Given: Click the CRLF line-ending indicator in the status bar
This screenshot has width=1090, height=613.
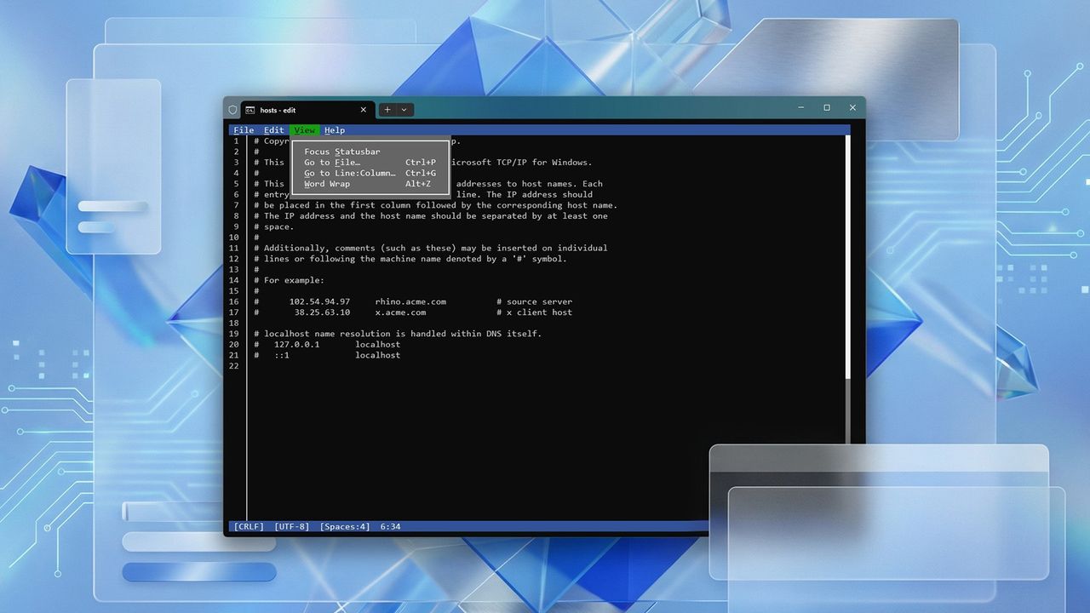Looking at the screenshot, I should click(x=248, y=526).
